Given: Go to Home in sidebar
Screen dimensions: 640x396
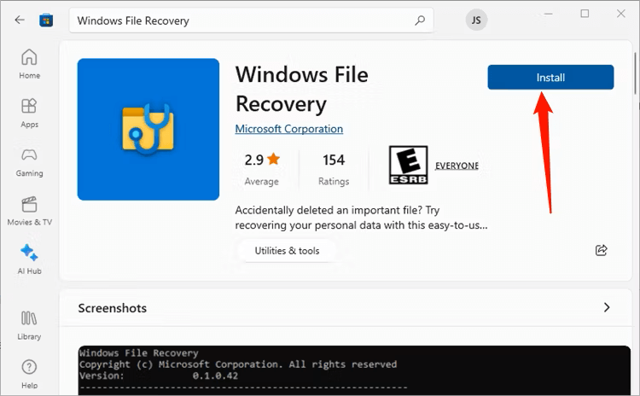Looking at the screenshot, I should pyautogui.click(x=29, y=64).
